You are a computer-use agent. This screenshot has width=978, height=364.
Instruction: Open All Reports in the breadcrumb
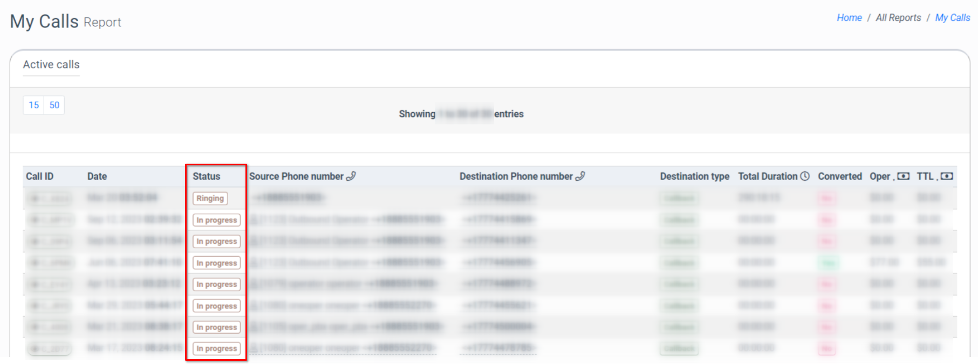(x=898, y=18)
